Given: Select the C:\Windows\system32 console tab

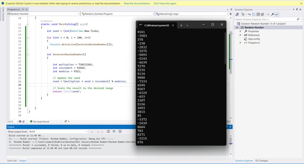Looking at the screenshot, I should click(157, 25).
